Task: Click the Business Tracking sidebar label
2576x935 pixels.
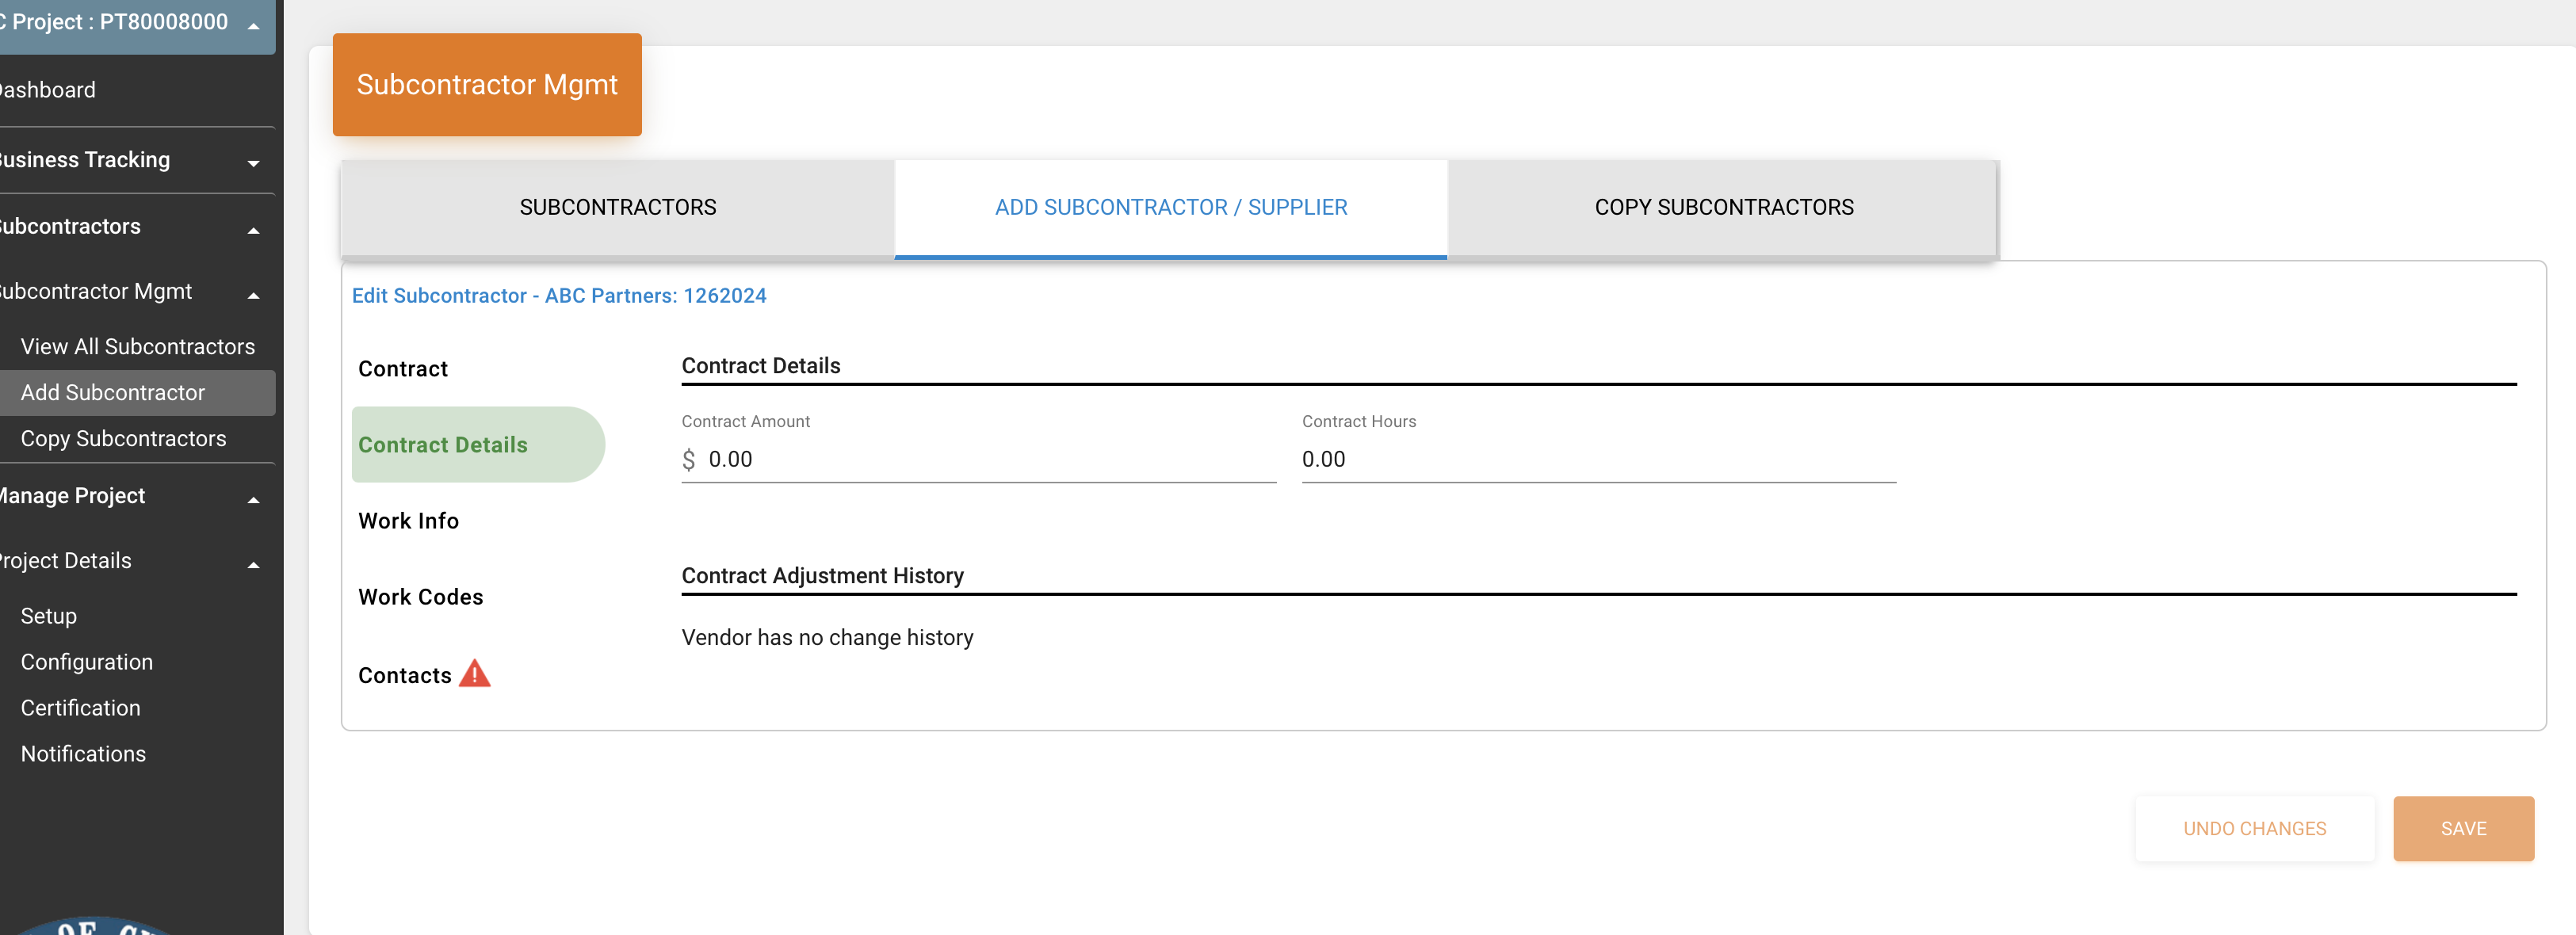Action: 85,159
